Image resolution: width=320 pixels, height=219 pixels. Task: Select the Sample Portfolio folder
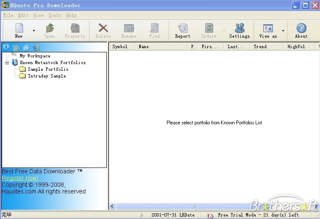point(48,69)
